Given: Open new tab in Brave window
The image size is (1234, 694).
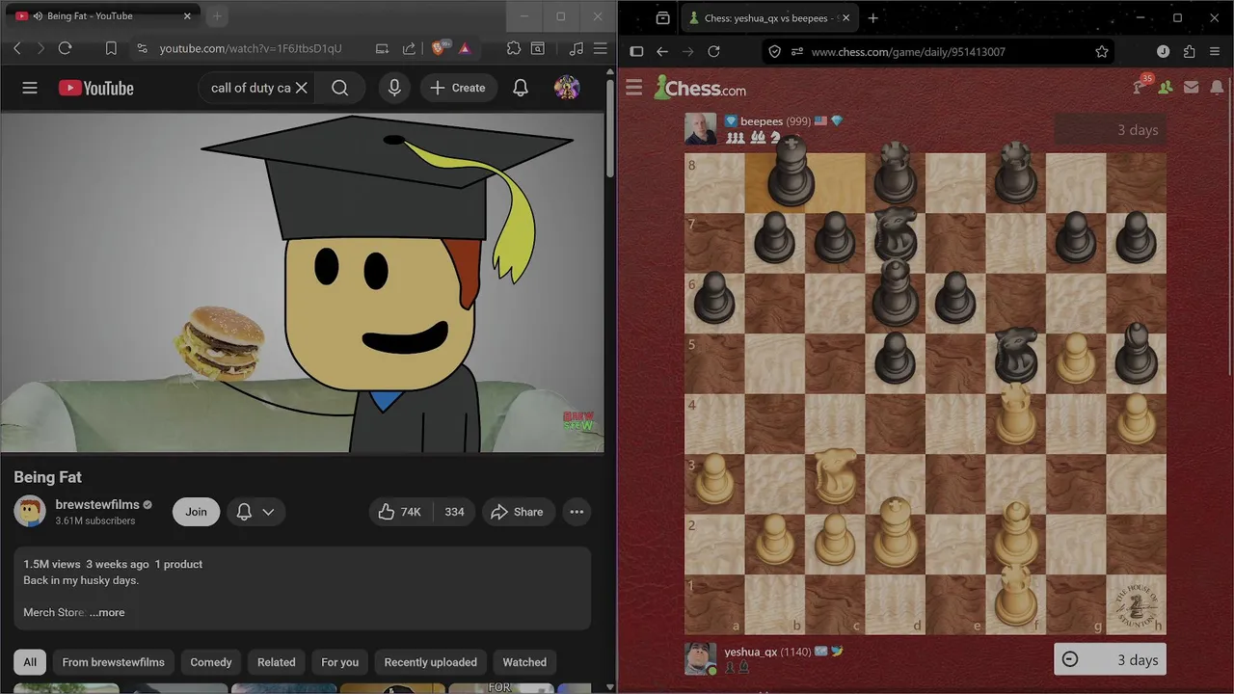Looking at the screenshot, I should [217, 16].
